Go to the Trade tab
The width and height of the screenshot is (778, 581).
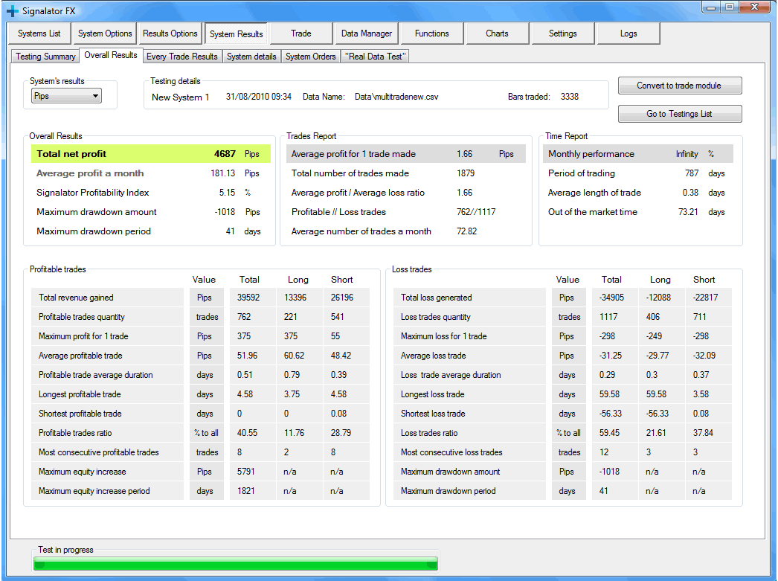301,33
